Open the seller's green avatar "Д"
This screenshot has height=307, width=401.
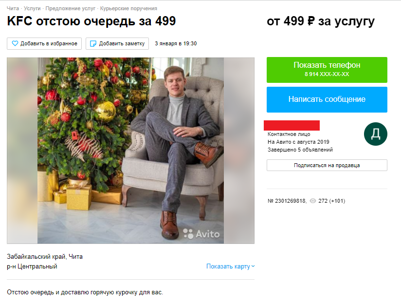point(375,134)
